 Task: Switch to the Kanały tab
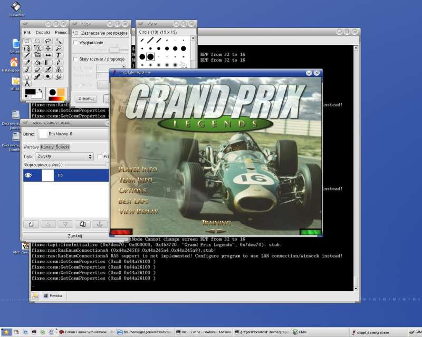(47, 147)
